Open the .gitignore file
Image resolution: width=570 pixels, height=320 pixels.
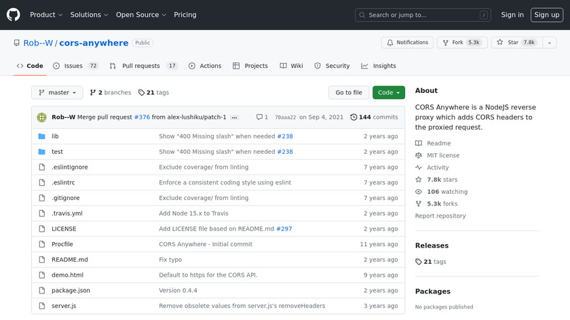point(65,198)
